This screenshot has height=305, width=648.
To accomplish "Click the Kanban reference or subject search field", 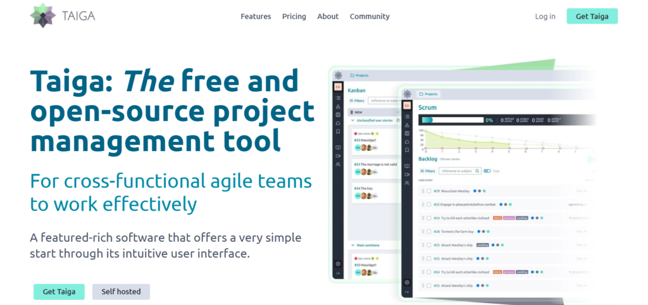I will tap(383, 101).
